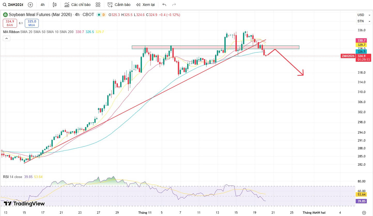
Task: Open the indicator templates grid icon
Action: coord(98,5)
